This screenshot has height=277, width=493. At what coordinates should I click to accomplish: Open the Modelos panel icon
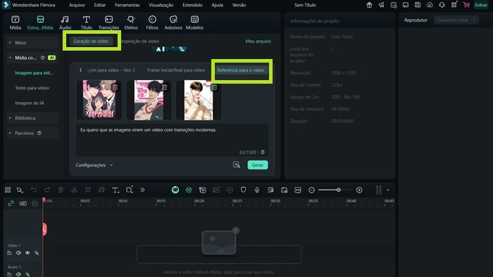click(x=194, y=20)
